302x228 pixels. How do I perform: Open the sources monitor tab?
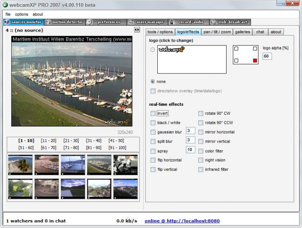[x=24, y=22]
